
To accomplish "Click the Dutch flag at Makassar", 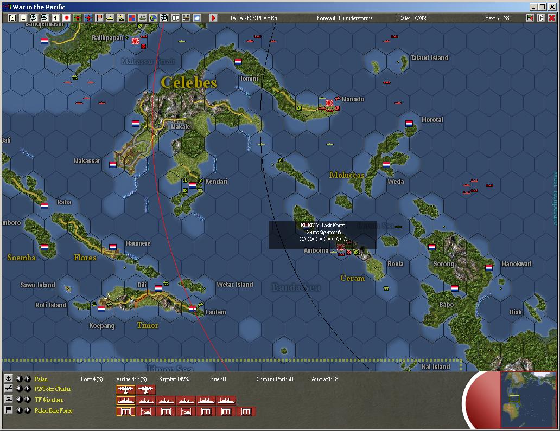I will [113, 164].
